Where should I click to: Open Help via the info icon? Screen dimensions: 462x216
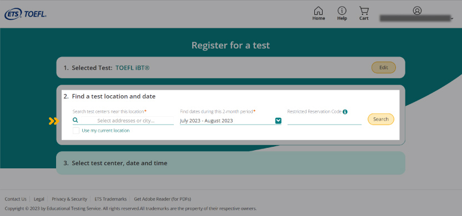(x=342, y=11)
